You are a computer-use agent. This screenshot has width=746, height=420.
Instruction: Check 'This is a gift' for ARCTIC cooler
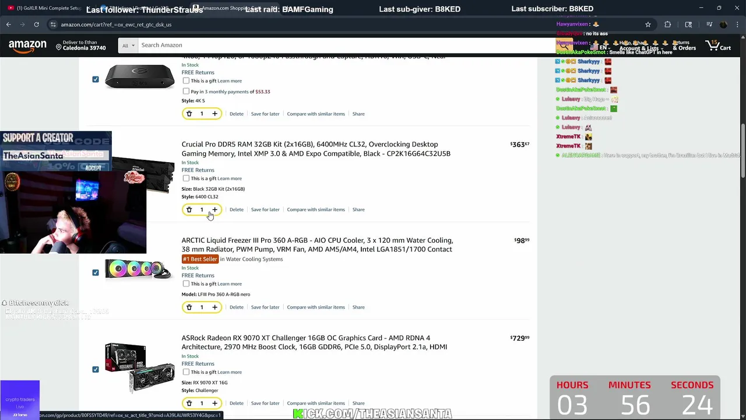(186, 284)
